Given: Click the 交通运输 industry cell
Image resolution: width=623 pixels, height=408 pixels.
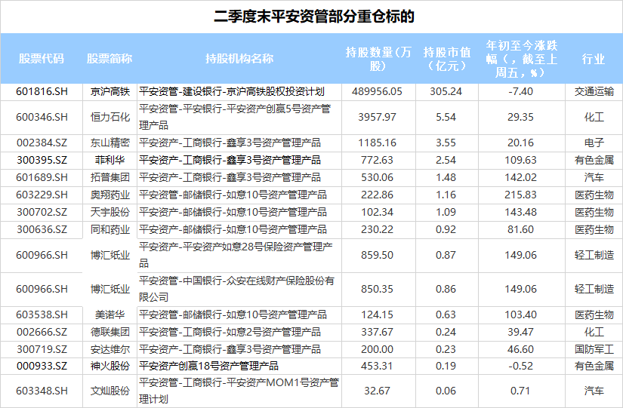Looking at the screenshot, I should 594,92.
